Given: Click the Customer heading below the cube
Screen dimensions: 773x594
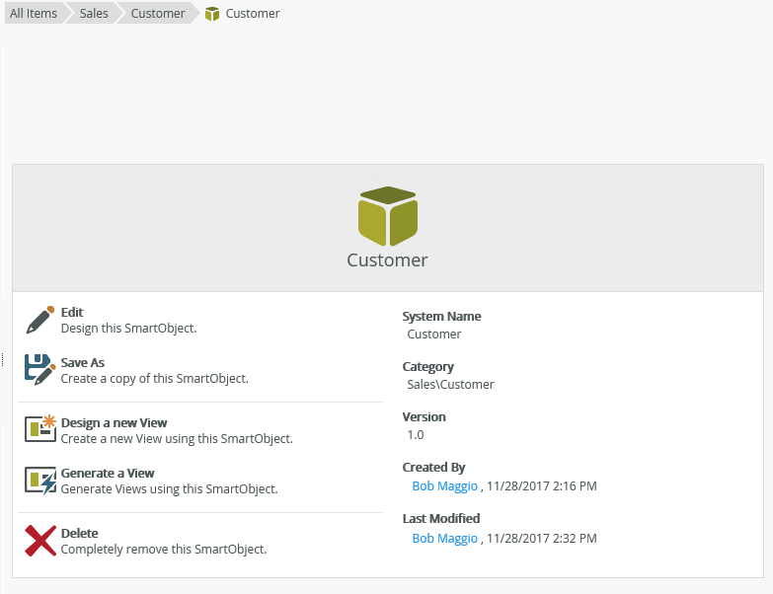Looking at the screenshot, I should 387,260.
